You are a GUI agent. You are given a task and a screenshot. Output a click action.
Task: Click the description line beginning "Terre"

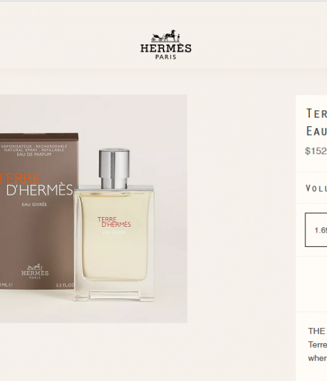tap(318, 344)
